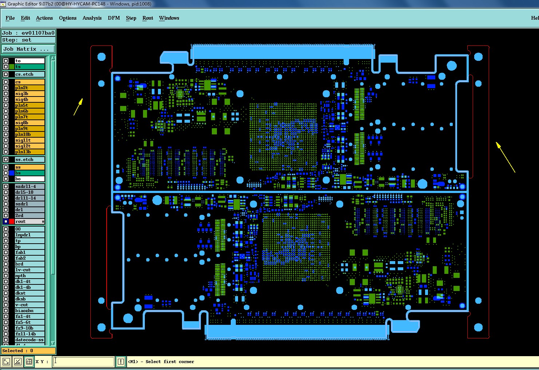Open the Job Matrix ... selector
The image size is (539, 370).
pos(28,49)
